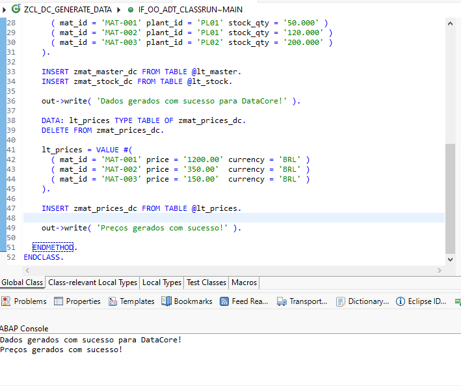Switch to the Transport Organizer view
This screenshot has width=461, height=386.
[302, 301]
